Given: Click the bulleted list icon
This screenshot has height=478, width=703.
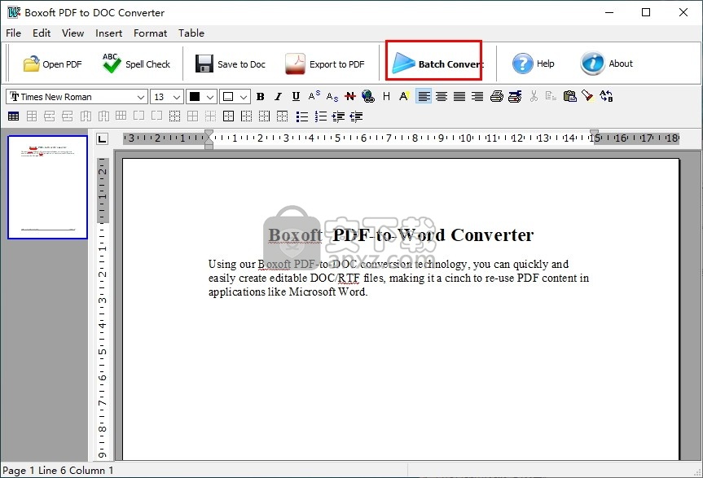Looking at the screenshot, I should [302, 117].
